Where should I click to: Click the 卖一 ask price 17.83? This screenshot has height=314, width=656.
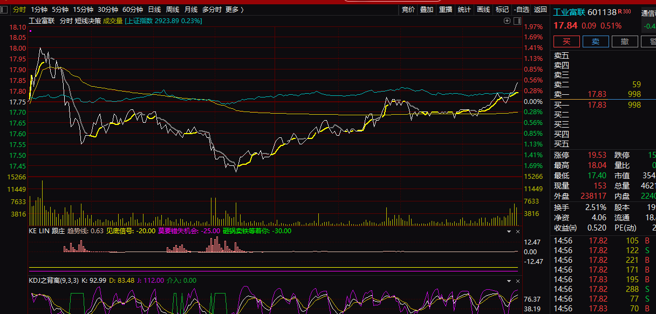(x=598, y=94)
